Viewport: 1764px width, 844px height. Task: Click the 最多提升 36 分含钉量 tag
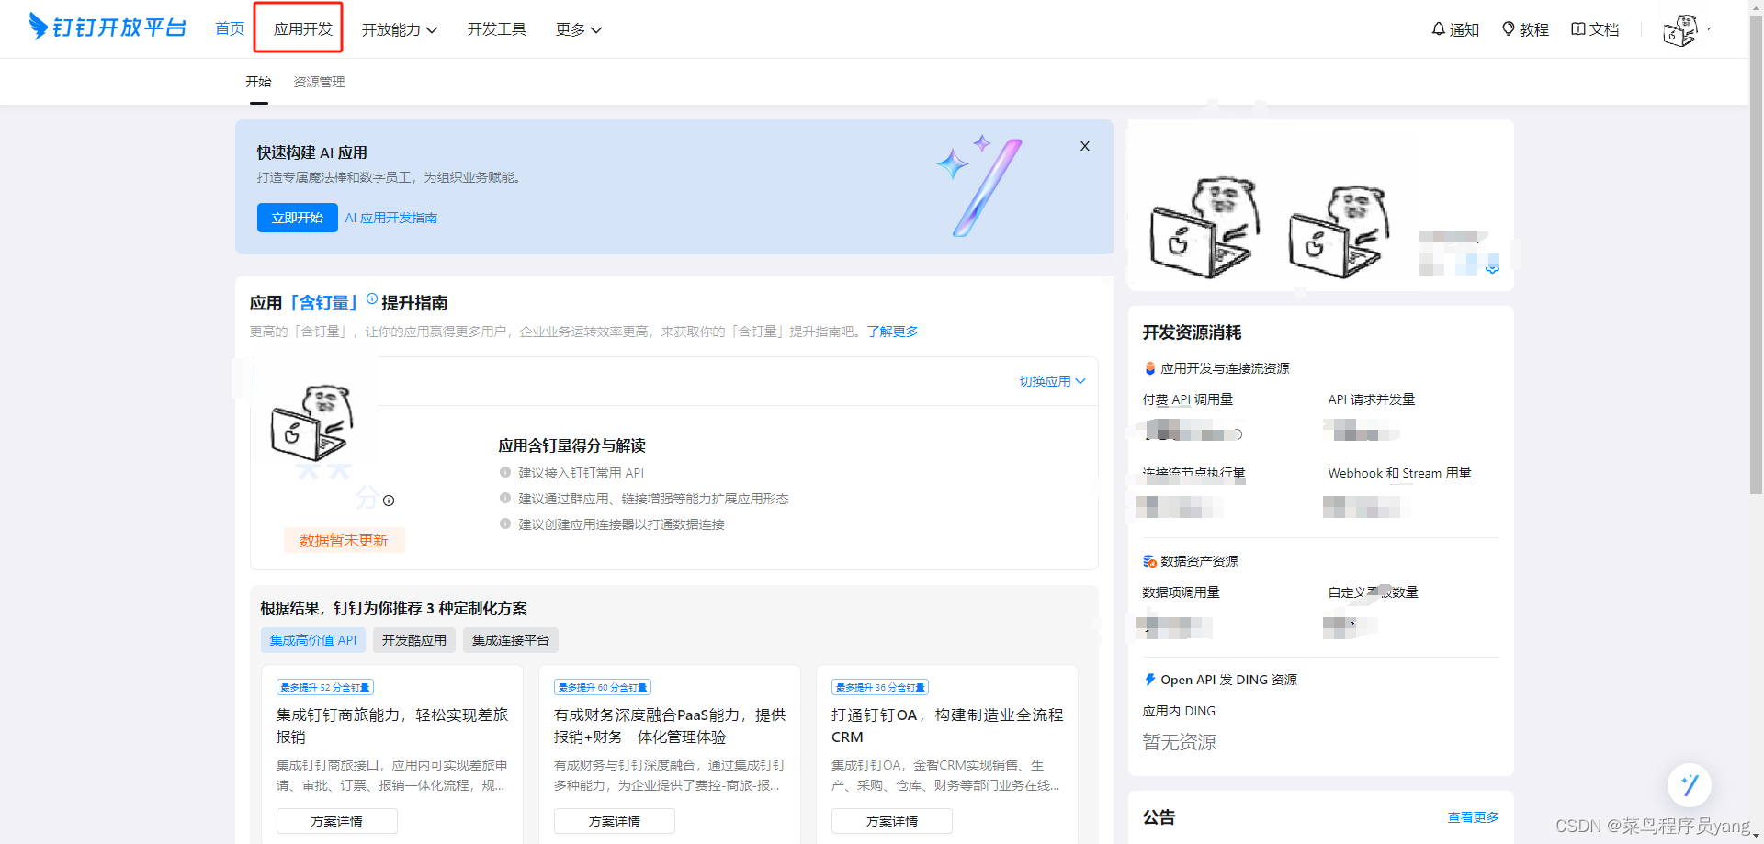tap(880, 687)
